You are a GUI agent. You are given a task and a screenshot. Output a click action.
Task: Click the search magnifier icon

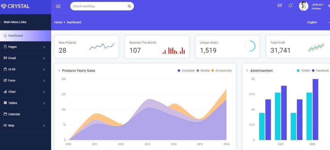click(x=129, y=6)
